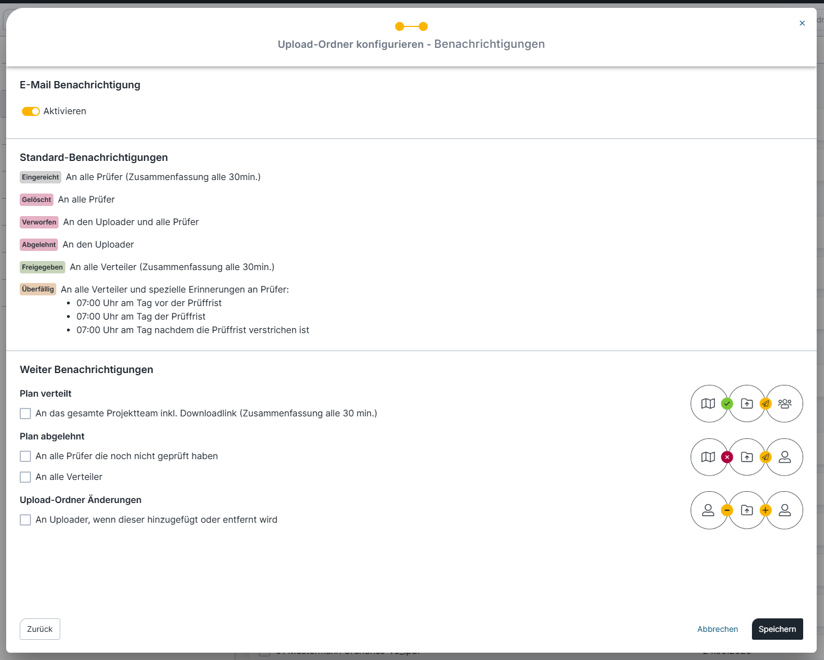Click the upload folder icon in Upload-Ordner Änderungen row

pyautogui.click(x=747, y=510)
